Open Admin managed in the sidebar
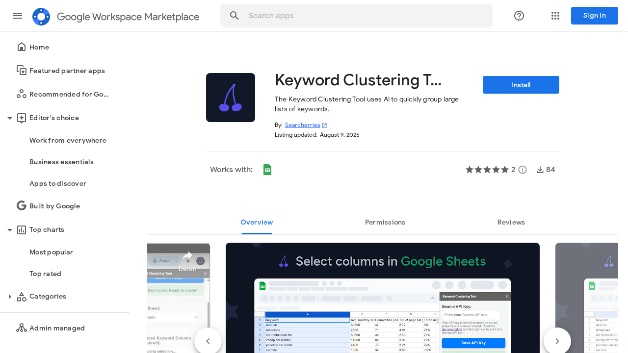This screenshot has width=628, height=353. (x=57, y=328)
